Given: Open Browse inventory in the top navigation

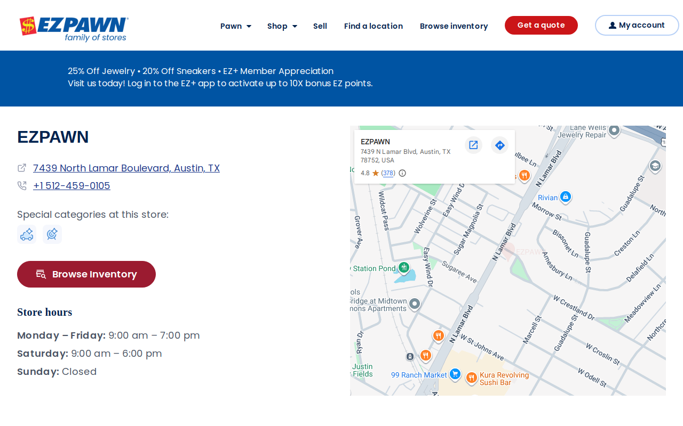Looking at the screenshot, I should click(x=454, y=26).
